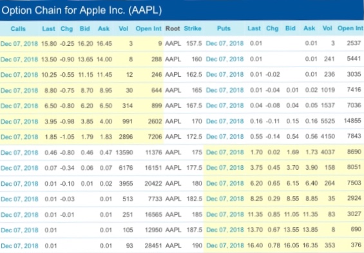The width and height of the screenshot is (364, 253).
Task: Open the 172.5 strike put expiration link
Action: [225, 136]
